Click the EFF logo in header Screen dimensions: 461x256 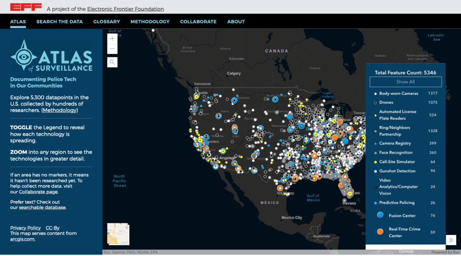click(x=26, y=7)
